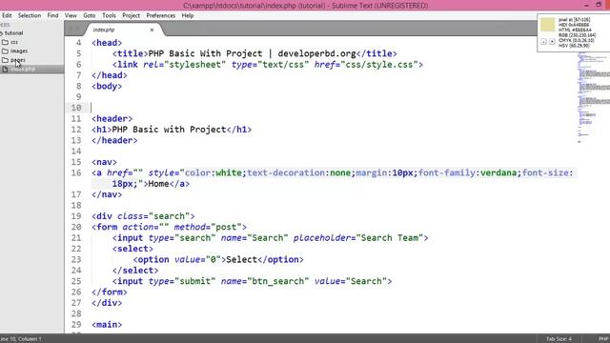Select the images folder label
Screen dimensions: 610x343
19,50
